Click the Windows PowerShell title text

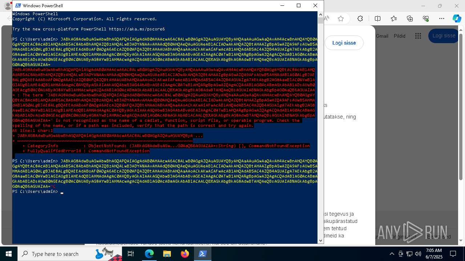tap(43, 6)
